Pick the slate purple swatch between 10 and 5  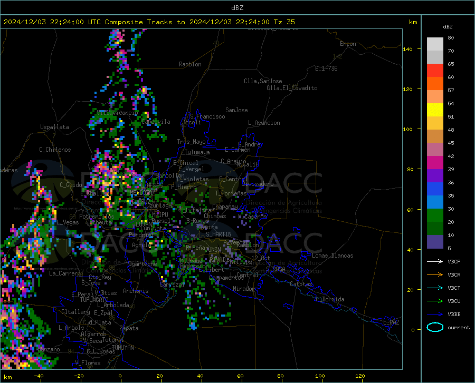(x=435, y=242)
